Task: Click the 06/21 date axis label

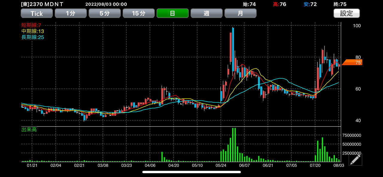Action: tap(268, 165)
